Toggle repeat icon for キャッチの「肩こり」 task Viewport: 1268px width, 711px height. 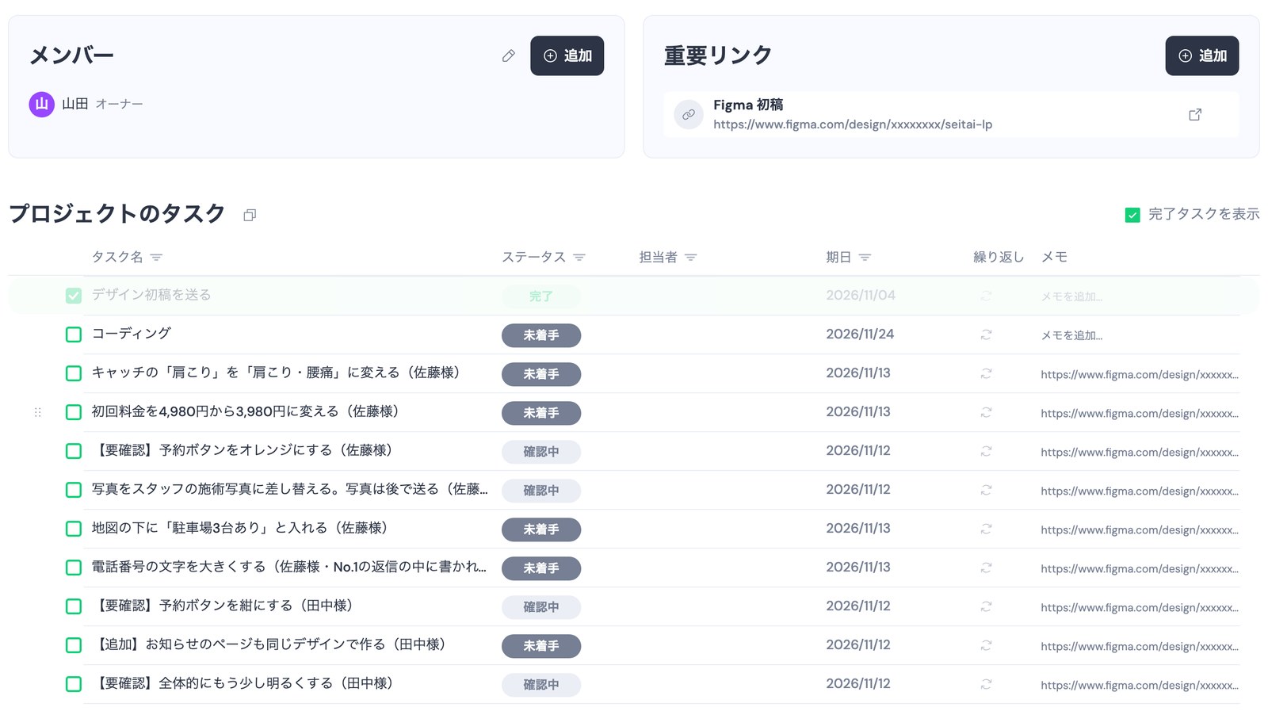pos(986,373)
